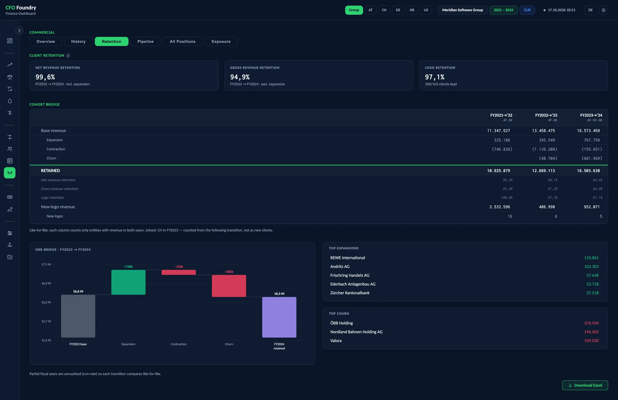Open the table grid icon in sidebar

pyautogui.click(x=10, y=161)
